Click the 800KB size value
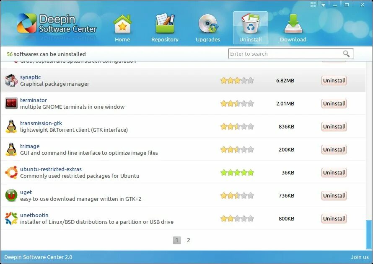 tap(286, 219)
